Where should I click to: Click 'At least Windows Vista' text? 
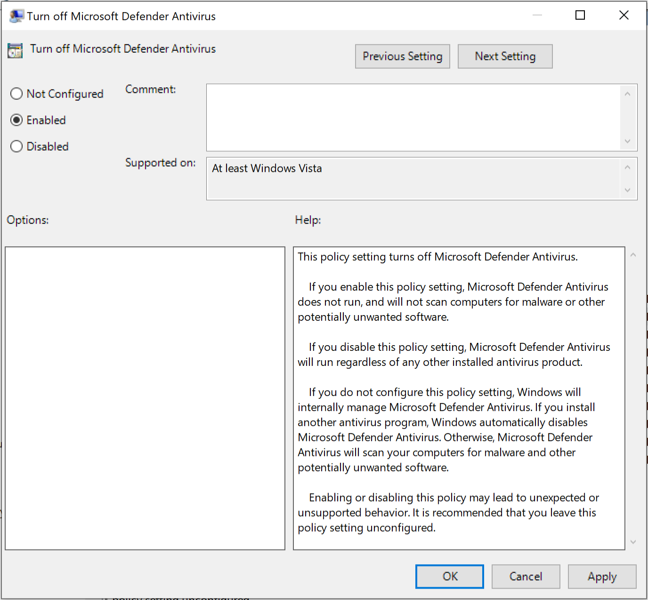[x=267, y=169]
